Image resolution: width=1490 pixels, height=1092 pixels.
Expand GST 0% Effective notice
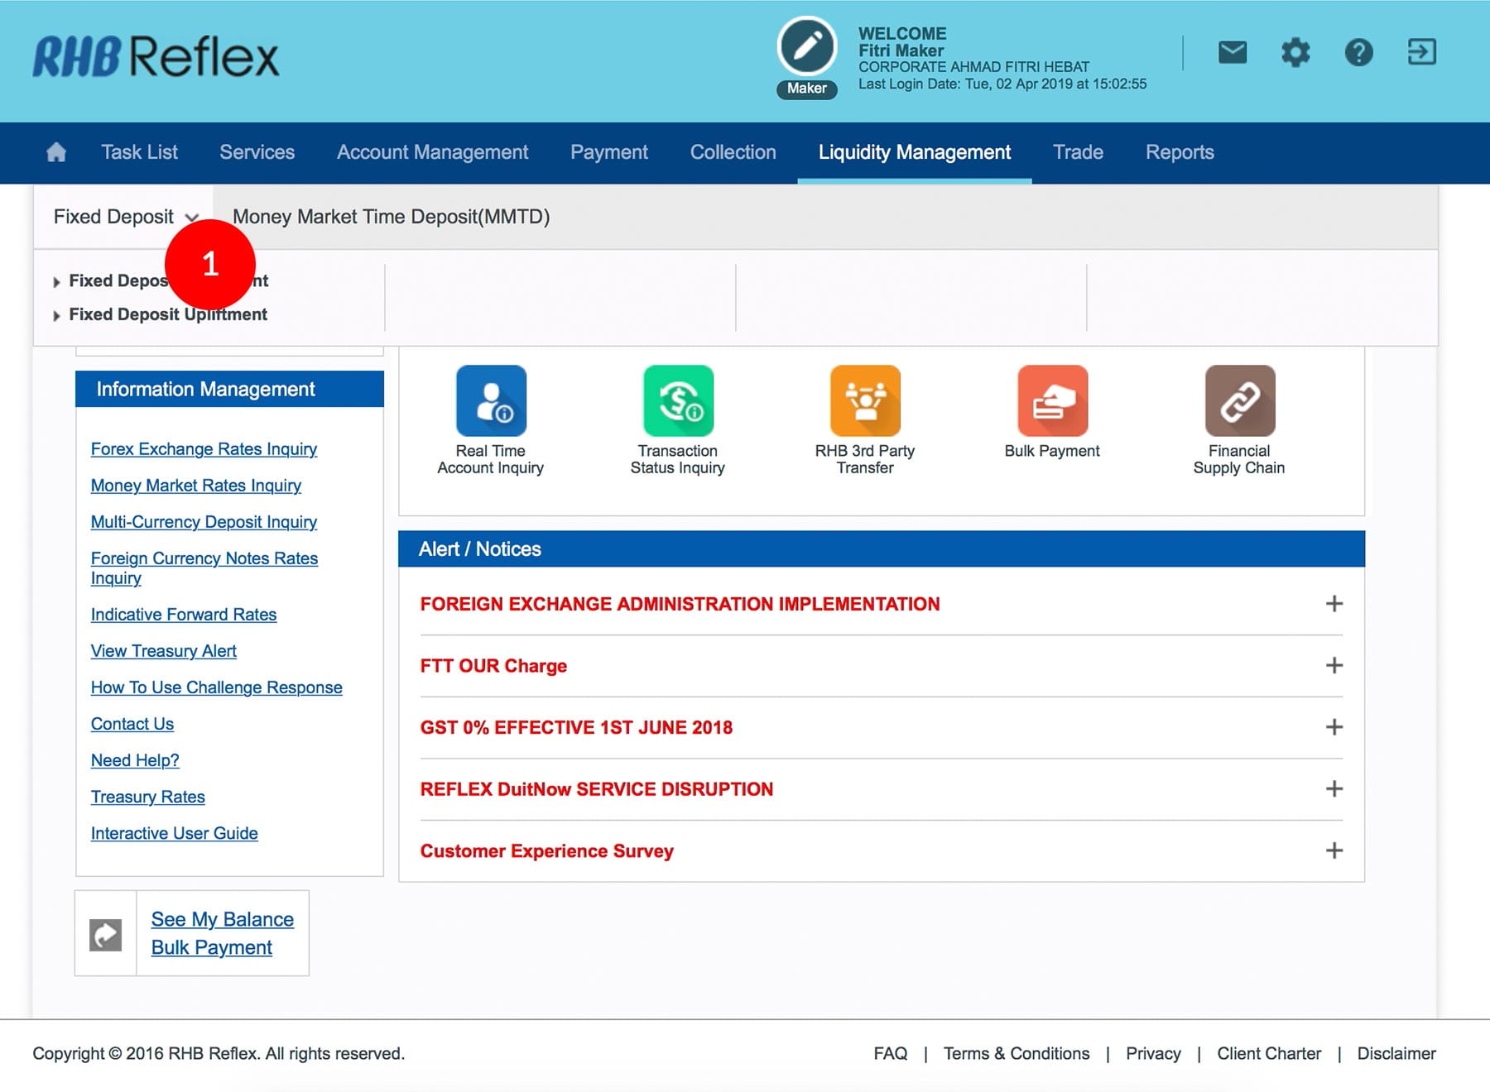click(1334, 727)
